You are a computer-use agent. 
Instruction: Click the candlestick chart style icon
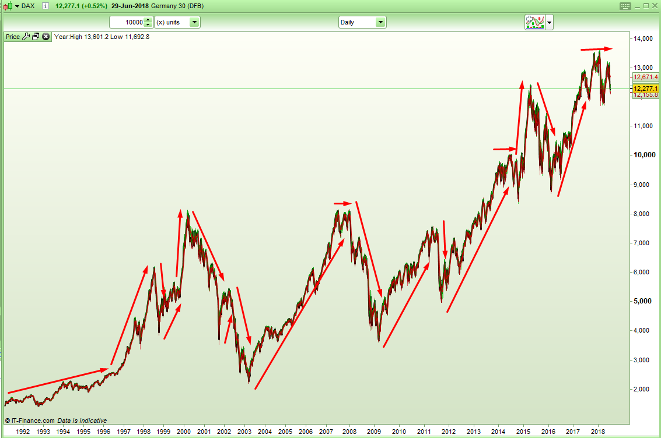pyautogui.click(x=8, y=6)
